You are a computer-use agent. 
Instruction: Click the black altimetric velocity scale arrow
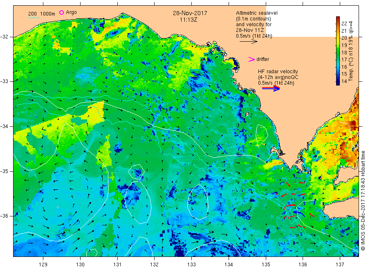pos(249,42)
